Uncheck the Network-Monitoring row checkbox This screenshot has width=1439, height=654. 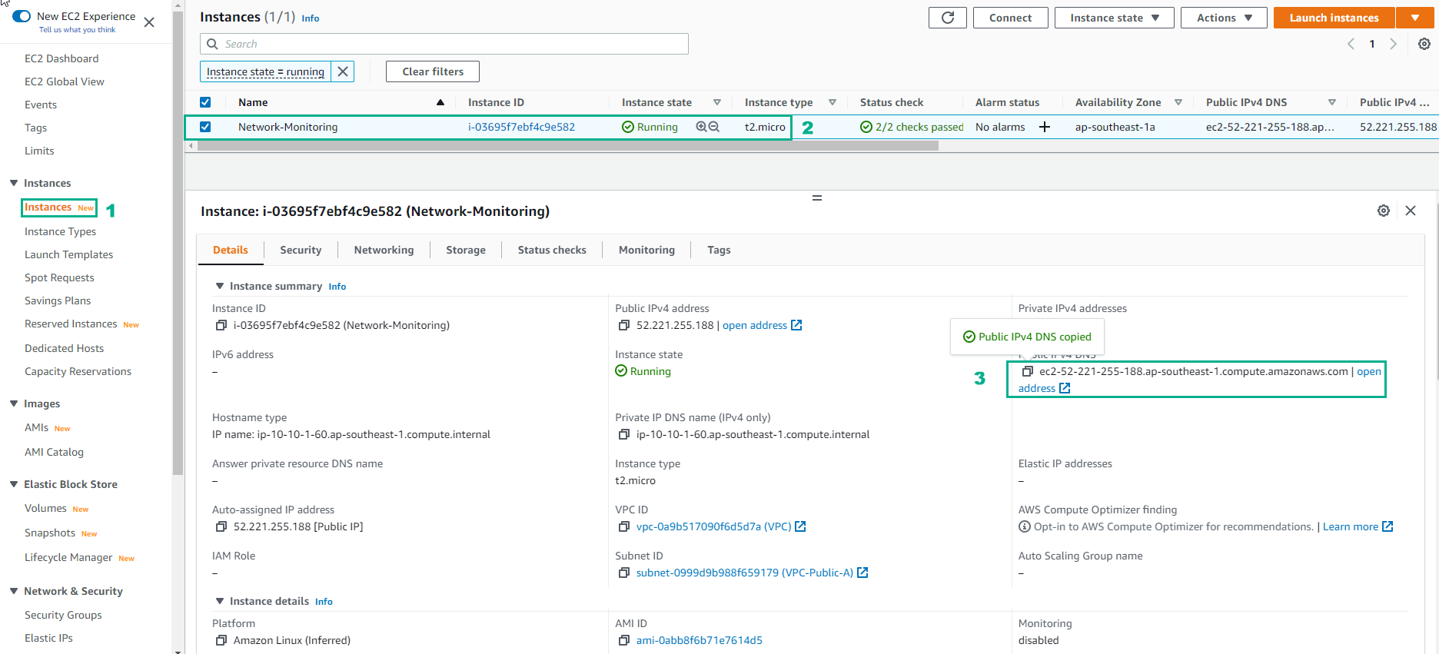[x=205, y=127]
